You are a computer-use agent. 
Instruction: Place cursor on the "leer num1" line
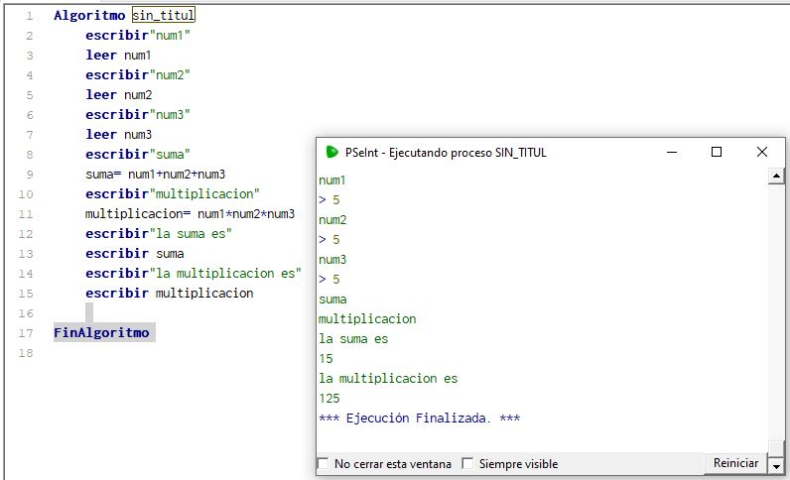[x=118, y=56]
